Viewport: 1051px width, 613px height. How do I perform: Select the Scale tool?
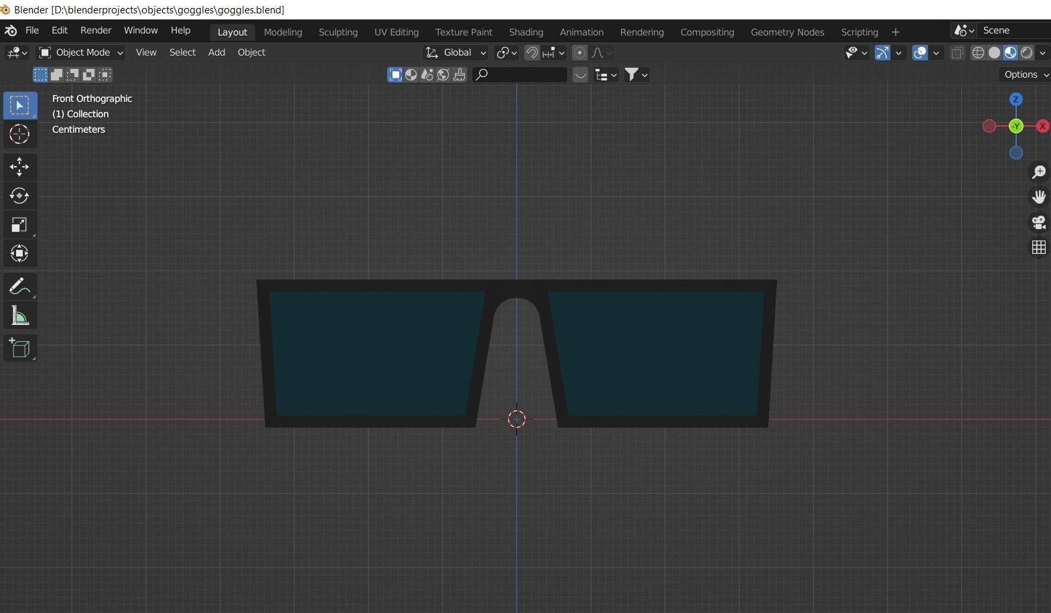(x=19, y=224)
